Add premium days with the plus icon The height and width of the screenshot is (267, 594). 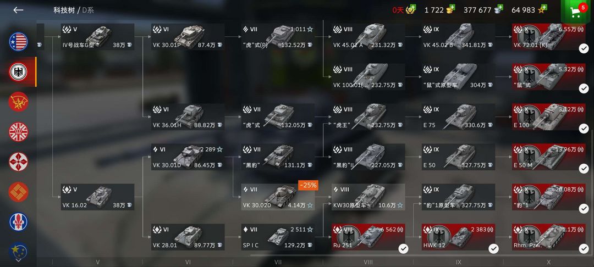pos(413,8)
